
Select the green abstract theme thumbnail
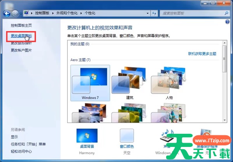pyautogui.click(x=129, y=113)
